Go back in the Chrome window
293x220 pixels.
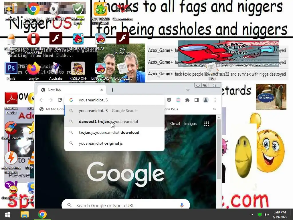pos(41,100)
